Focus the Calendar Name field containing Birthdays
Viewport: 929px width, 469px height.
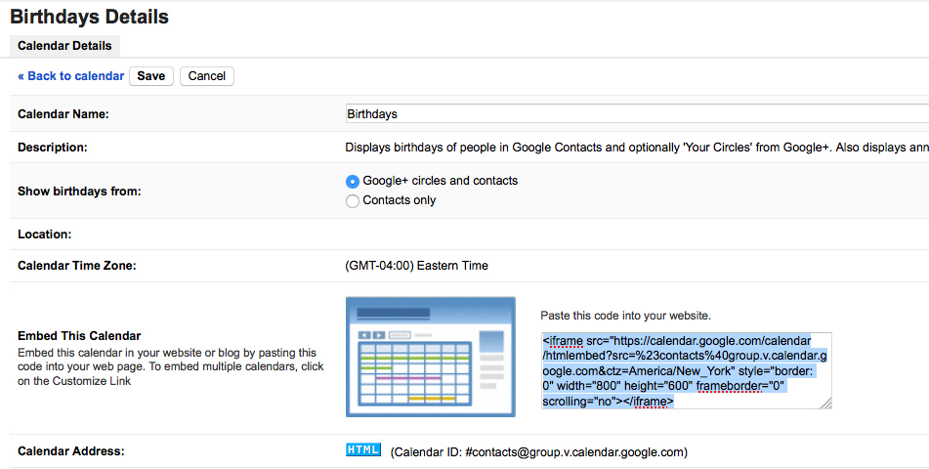click(x=637, y=114)
